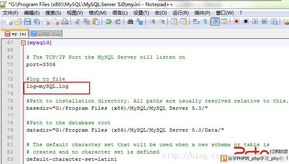Viewport: 289px width, 164px height.
Task: Open the ? help menu
Action: click(241, 13)
